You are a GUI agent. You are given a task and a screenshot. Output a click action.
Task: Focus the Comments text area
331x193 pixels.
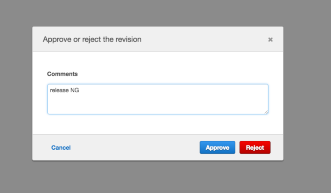point(157,103)
